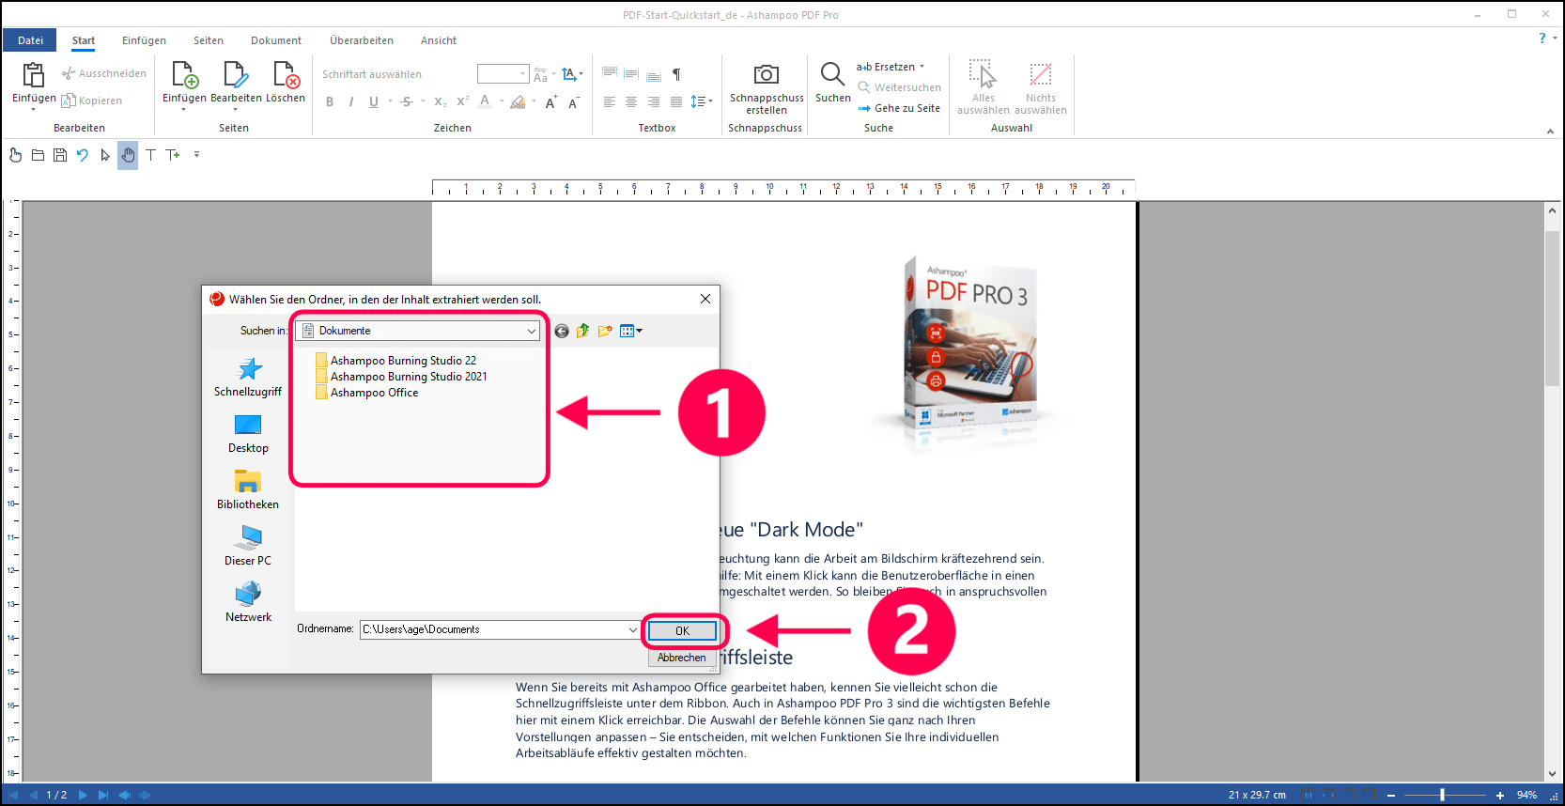The image size is (1565, 806).
Task: Click the Suchen magnifier icon
Action: click(832, 74)
